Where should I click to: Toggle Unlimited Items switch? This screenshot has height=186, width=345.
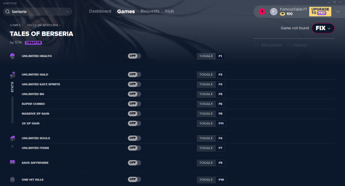[x=134, y=148]
